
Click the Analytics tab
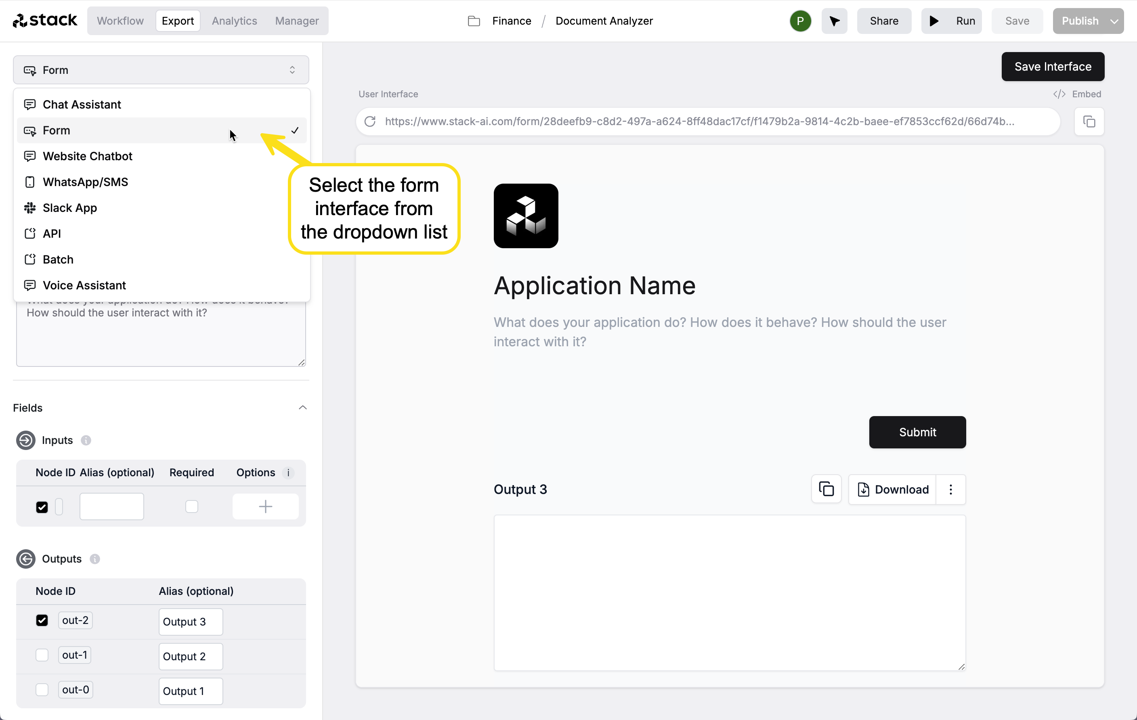coord(235,21)
